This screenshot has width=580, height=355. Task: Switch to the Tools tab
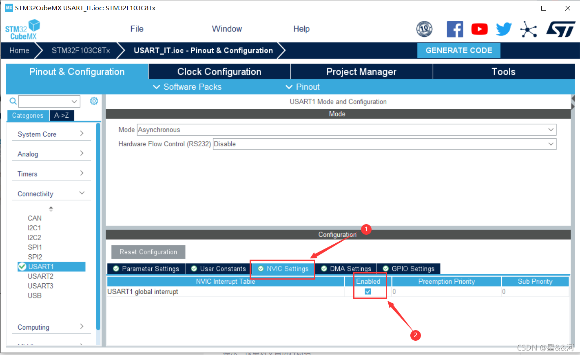[504, 72]
